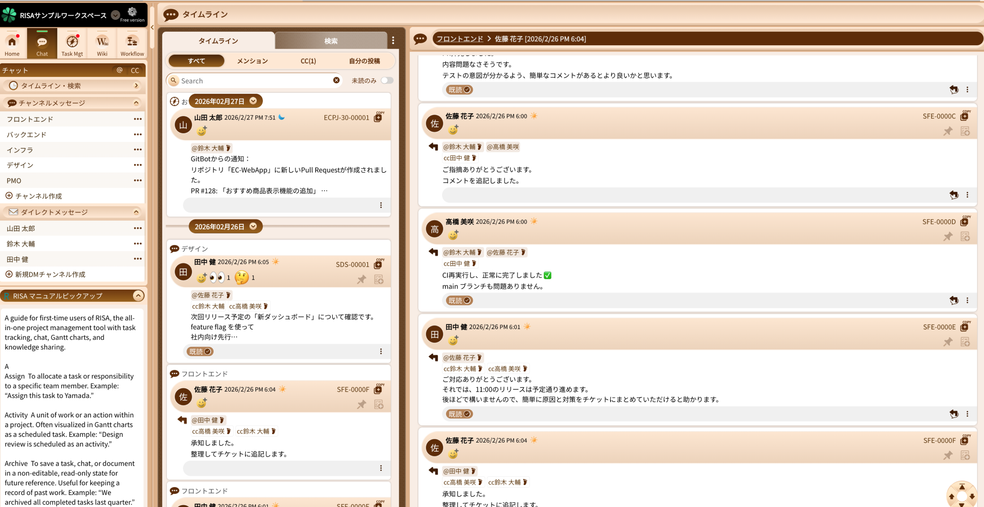
Task: Switch to the 検索 tab
Action: point(331,41)
